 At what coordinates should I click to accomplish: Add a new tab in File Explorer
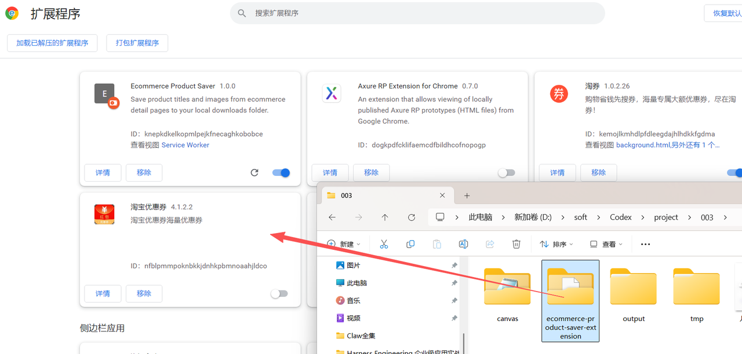pyautogui.click(x=467, y=196)
